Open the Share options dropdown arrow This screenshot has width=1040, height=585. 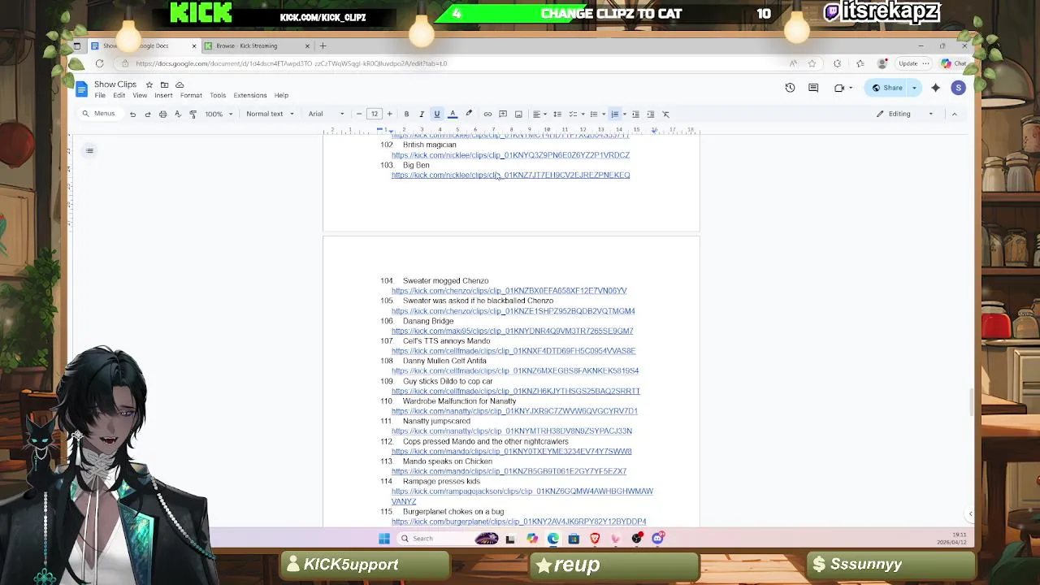pyautogui.click(x=914, y=88)
